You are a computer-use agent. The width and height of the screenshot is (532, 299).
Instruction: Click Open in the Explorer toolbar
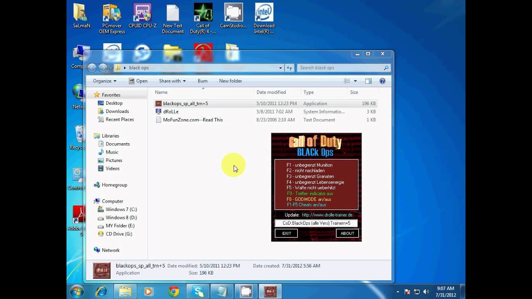coord(138,81)
